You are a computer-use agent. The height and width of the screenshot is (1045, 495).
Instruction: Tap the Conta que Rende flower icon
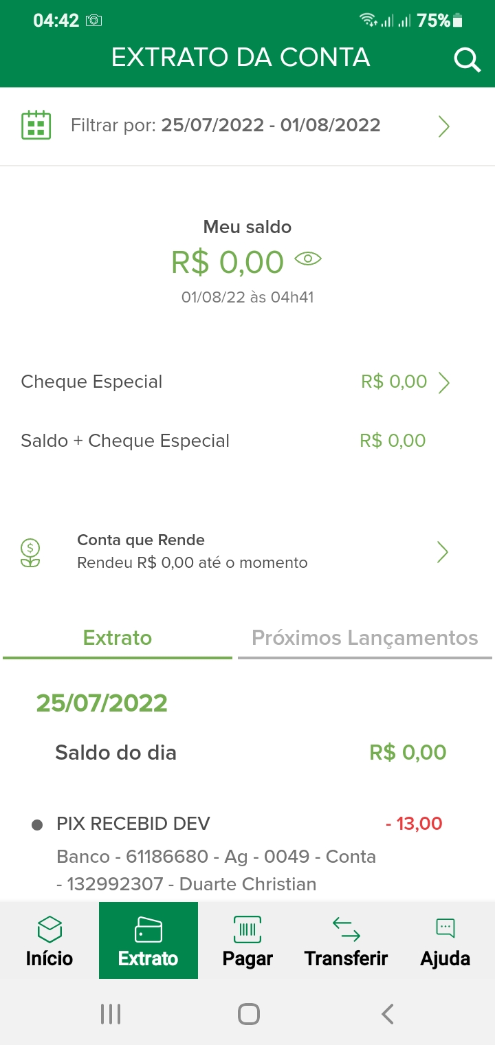(x=30, y=552)
